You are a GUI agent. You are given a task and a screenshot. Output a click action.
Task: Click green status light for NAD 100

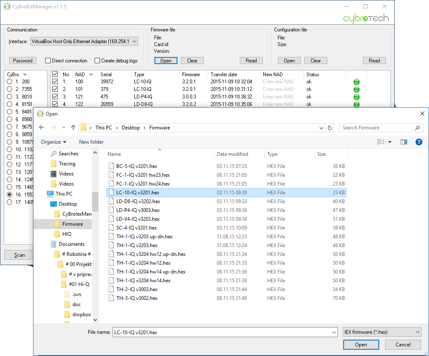click(x=357, y=82)
